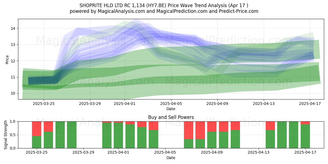Click the fully green 2025-04-16 bar
The width and height of the screenshot is (328, 164).
pyautogui.click(x=294, y=135)
